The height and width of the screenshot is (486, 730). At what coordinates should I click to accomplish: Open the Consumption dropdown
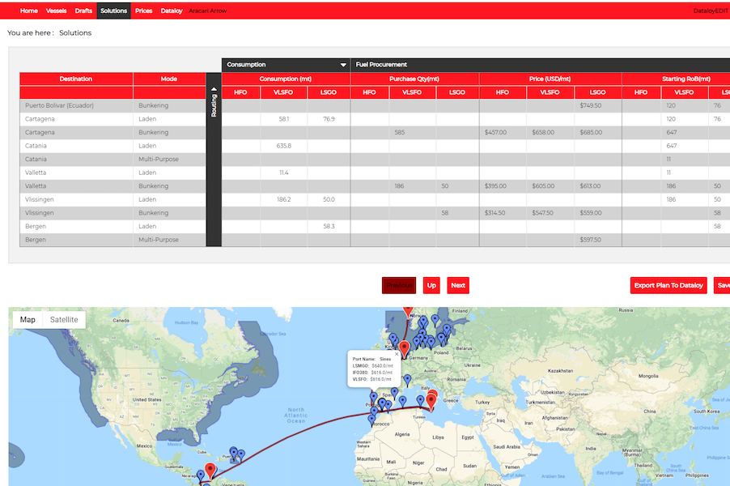click(343, 65)
